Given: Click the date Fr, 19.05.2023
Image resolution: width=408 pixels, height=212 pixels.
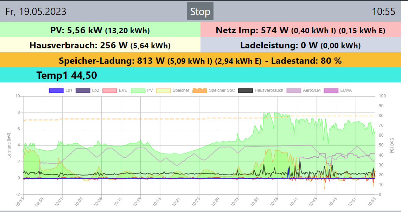Looking at the screenshot, I should point(36,12).
